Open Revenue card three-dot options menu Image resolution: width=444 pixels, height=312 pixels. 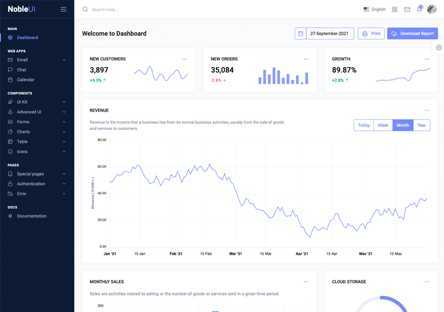pyautogui.click(x=427, y=110)
